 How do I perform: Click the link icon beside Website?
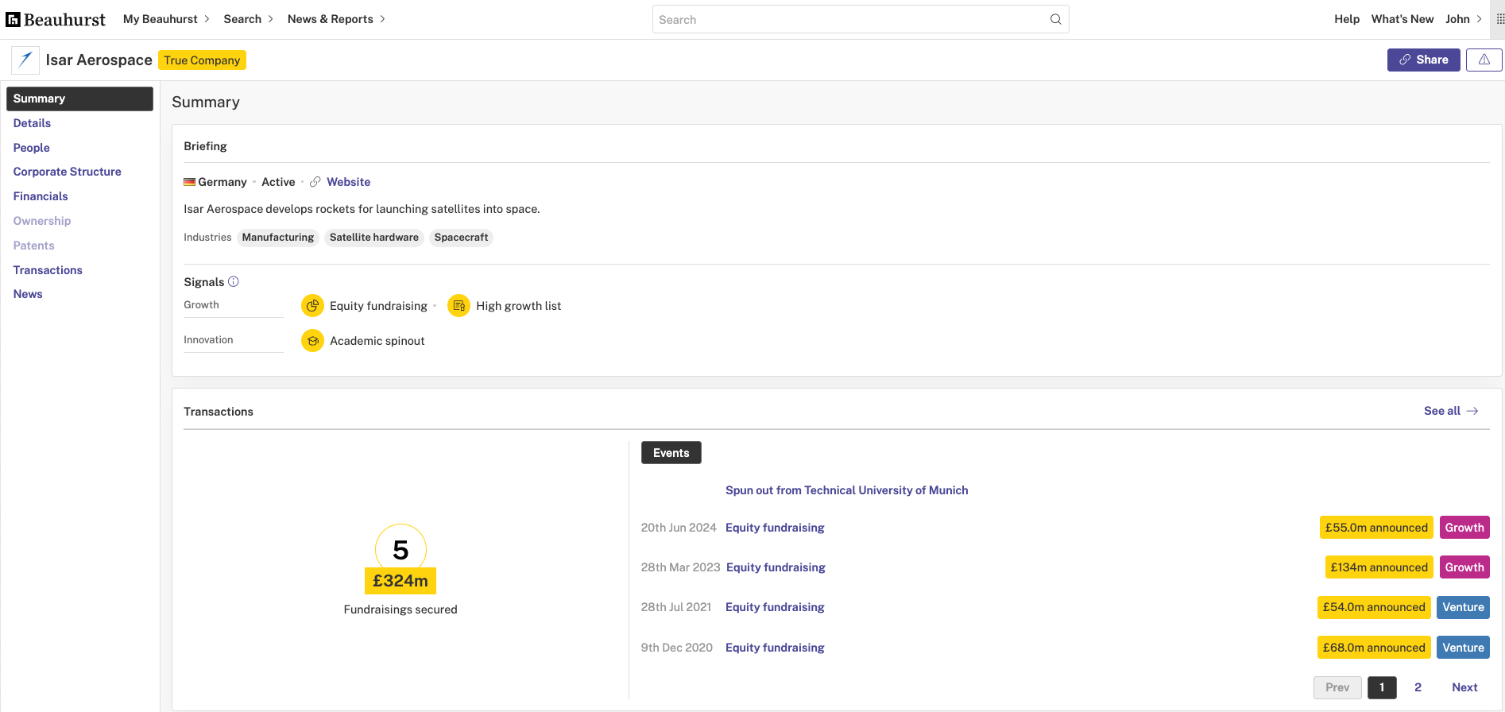click(315, 182)
